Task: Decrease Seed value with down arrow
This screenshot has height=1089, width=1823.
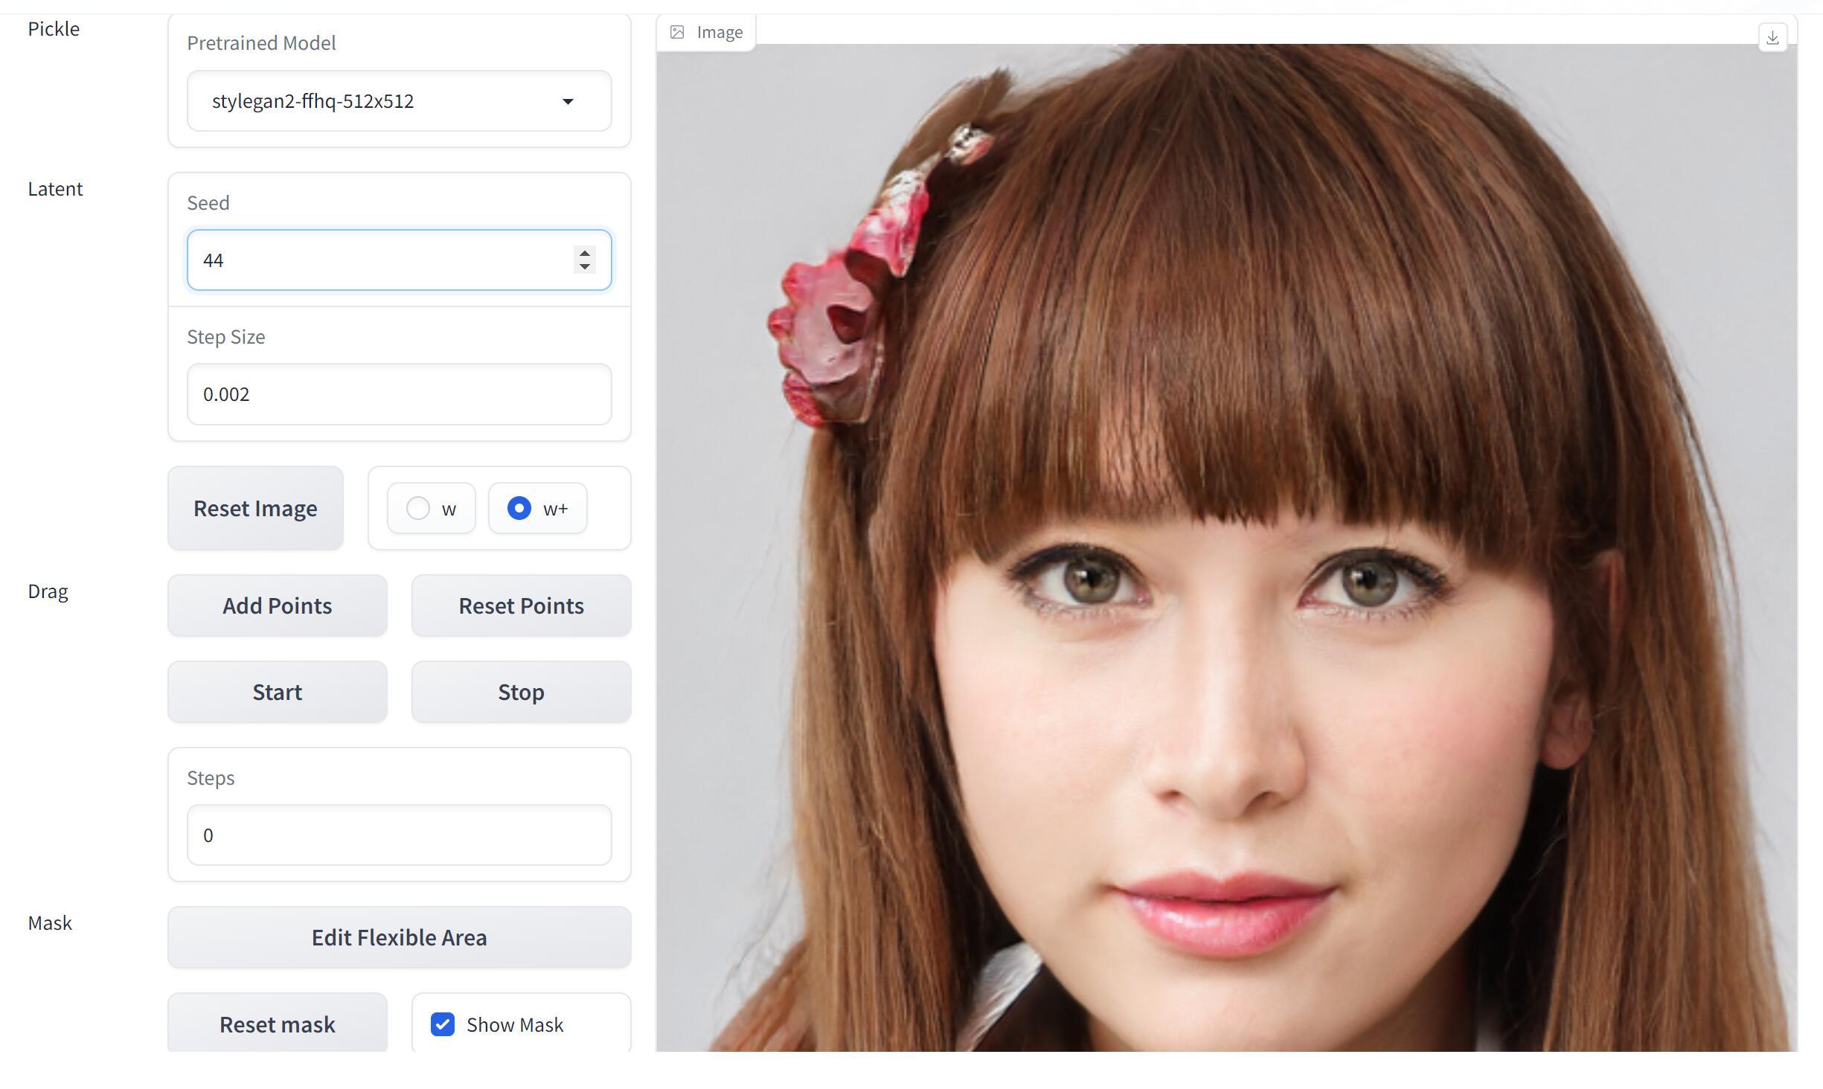Action: (585, 266)
